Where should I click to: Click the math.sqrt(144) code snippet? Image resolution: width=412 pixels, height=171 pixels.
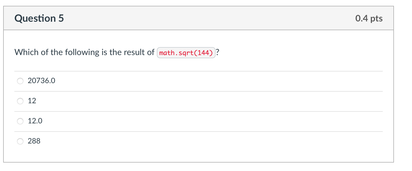pos(186,53)
